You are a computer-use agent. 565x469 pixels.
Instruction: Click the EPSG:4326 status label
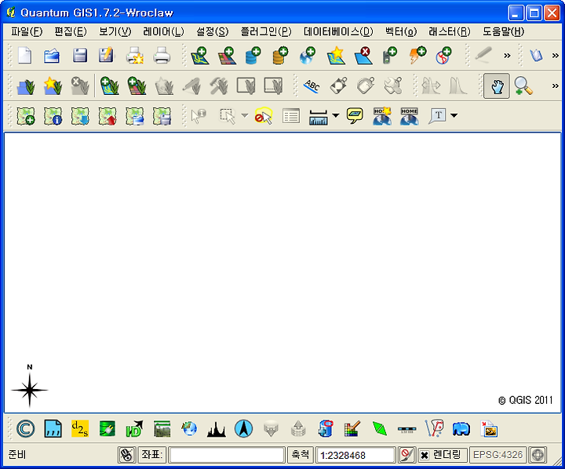tap(498, 455)
